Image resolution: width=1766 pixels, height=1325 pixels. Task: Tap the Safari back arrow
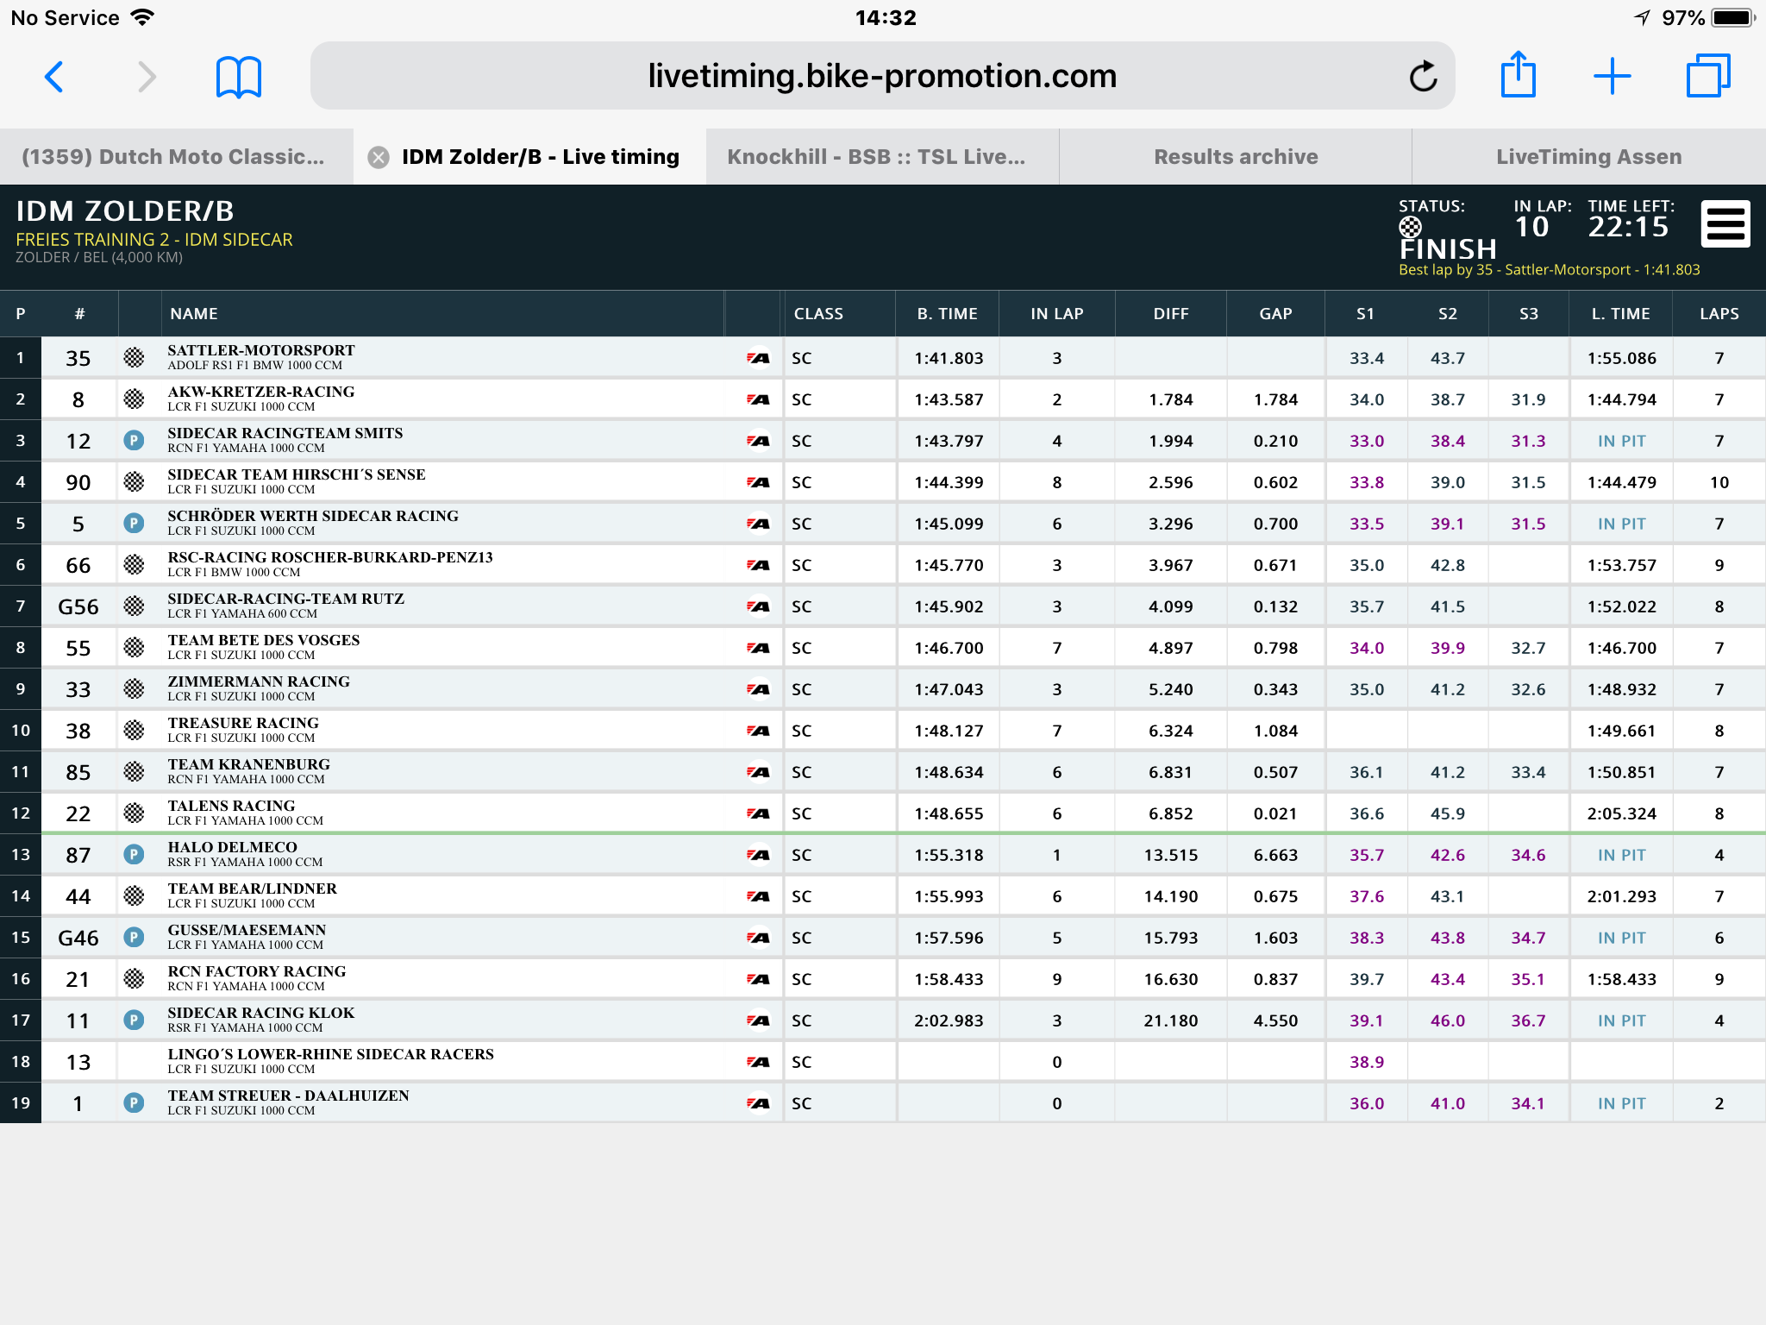[x=53, y=77]
